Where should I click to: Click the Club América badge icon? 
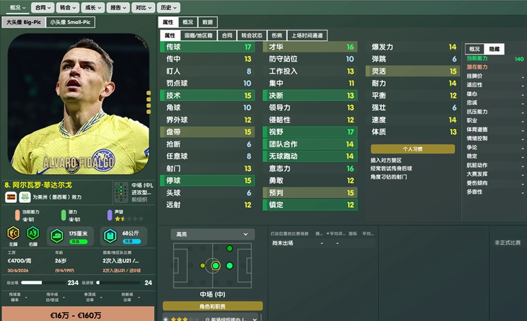pos(25,197)
